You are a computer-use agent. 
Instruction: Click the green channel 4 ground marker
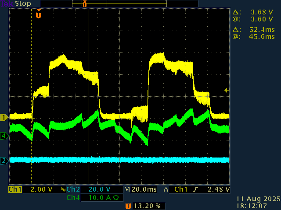click(4, 136)
